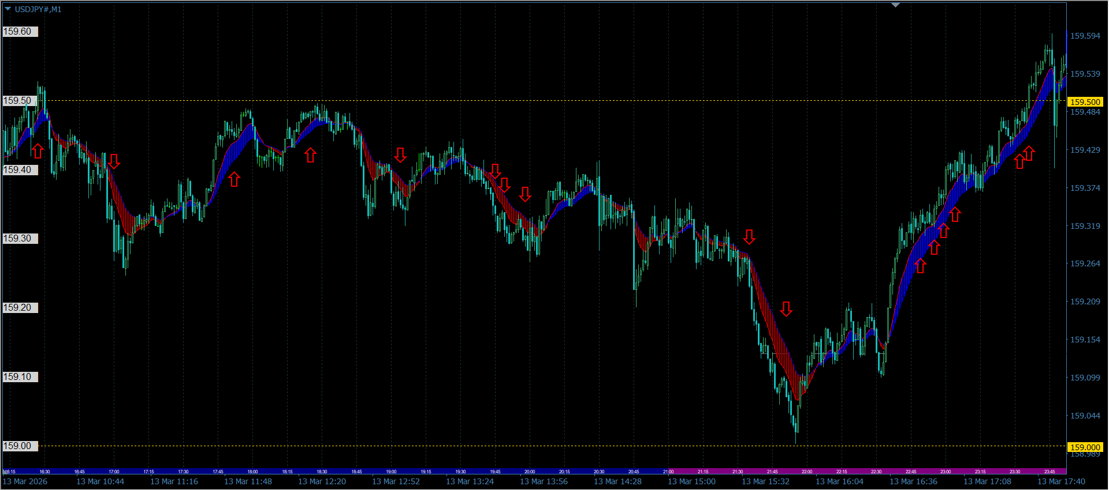Select the up arrow below the 11:48 blue ribbon
Viewport: 1109px width, 490px height.
coord(234,179)
